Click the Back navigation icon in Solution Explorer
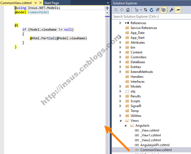The image size is (191, 154). click(116, 10)
